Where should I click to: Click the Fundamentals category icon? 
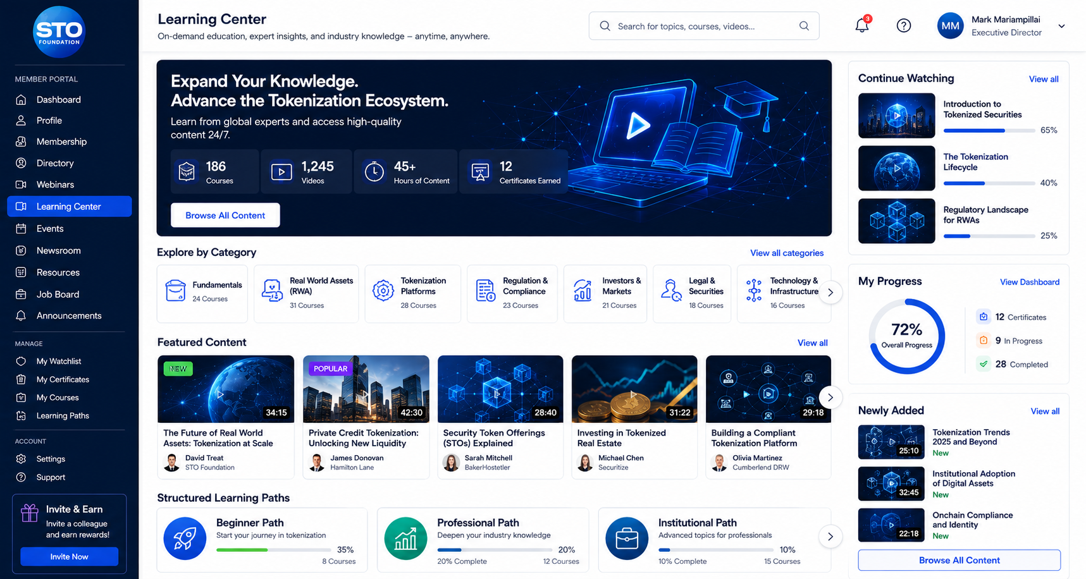click(175, 291)
